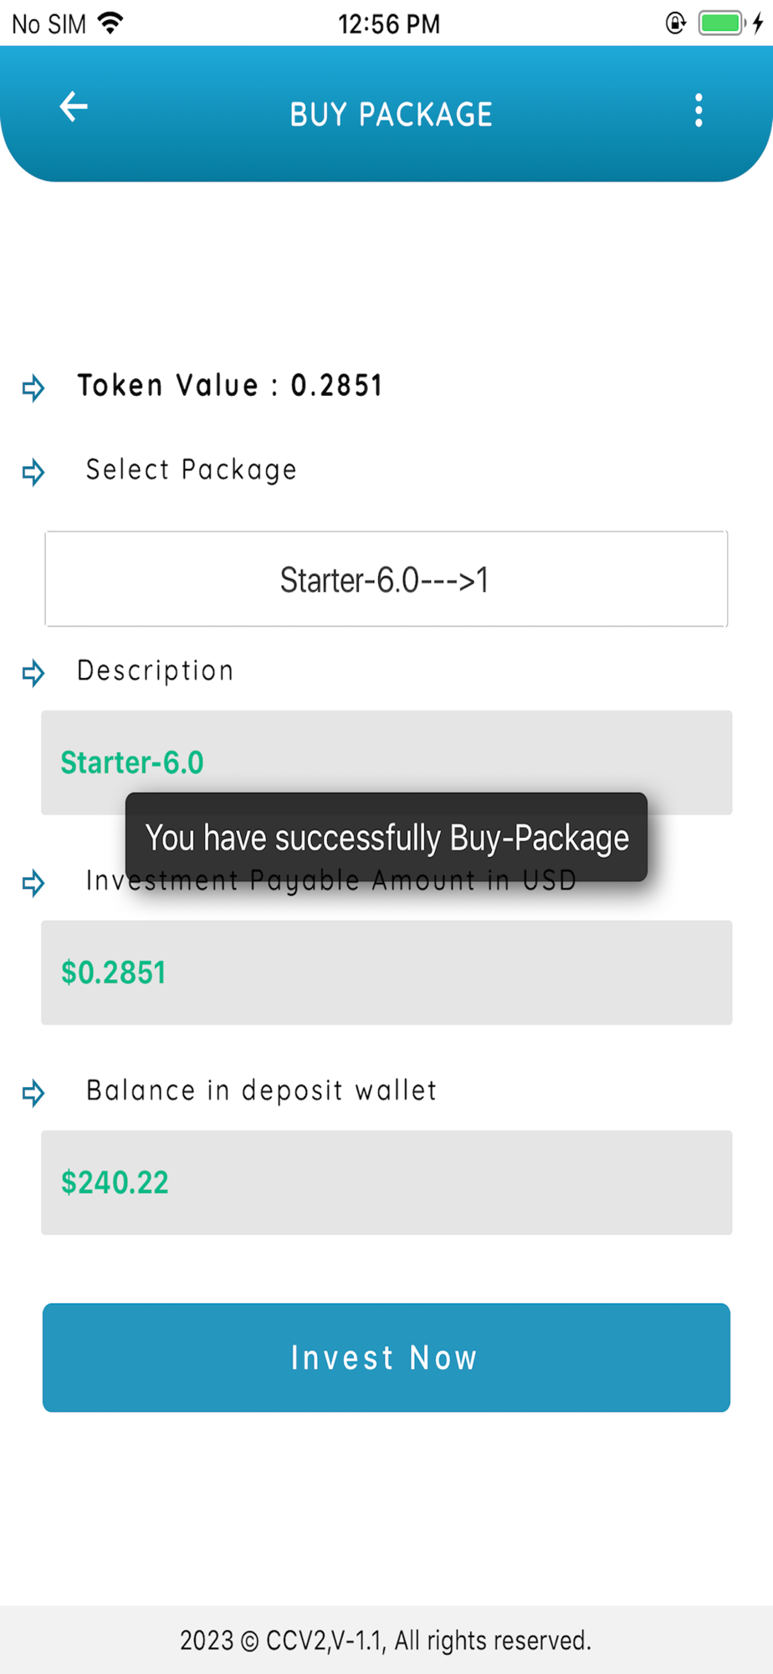Tap the successfully Buy-Package toast message
Viewport: 773px width, 1674px height.
point(386,837)
